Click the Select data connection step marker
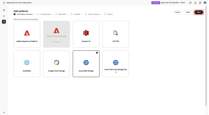209x115 pixels. 14,14
